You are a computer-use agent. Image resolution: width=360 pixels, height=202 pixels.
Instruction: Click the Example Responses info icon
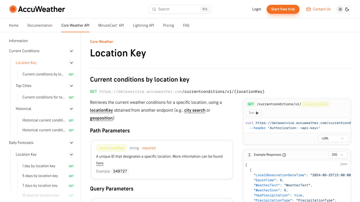pyautogui.click(x=284, y=155)
